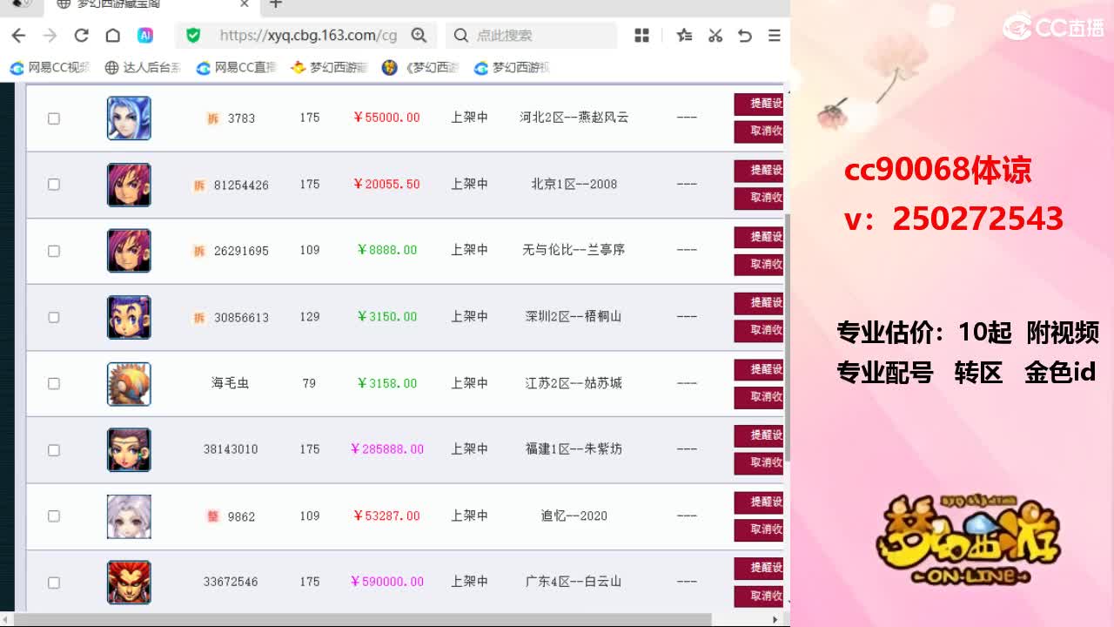Open new tab with plus button

276,4
